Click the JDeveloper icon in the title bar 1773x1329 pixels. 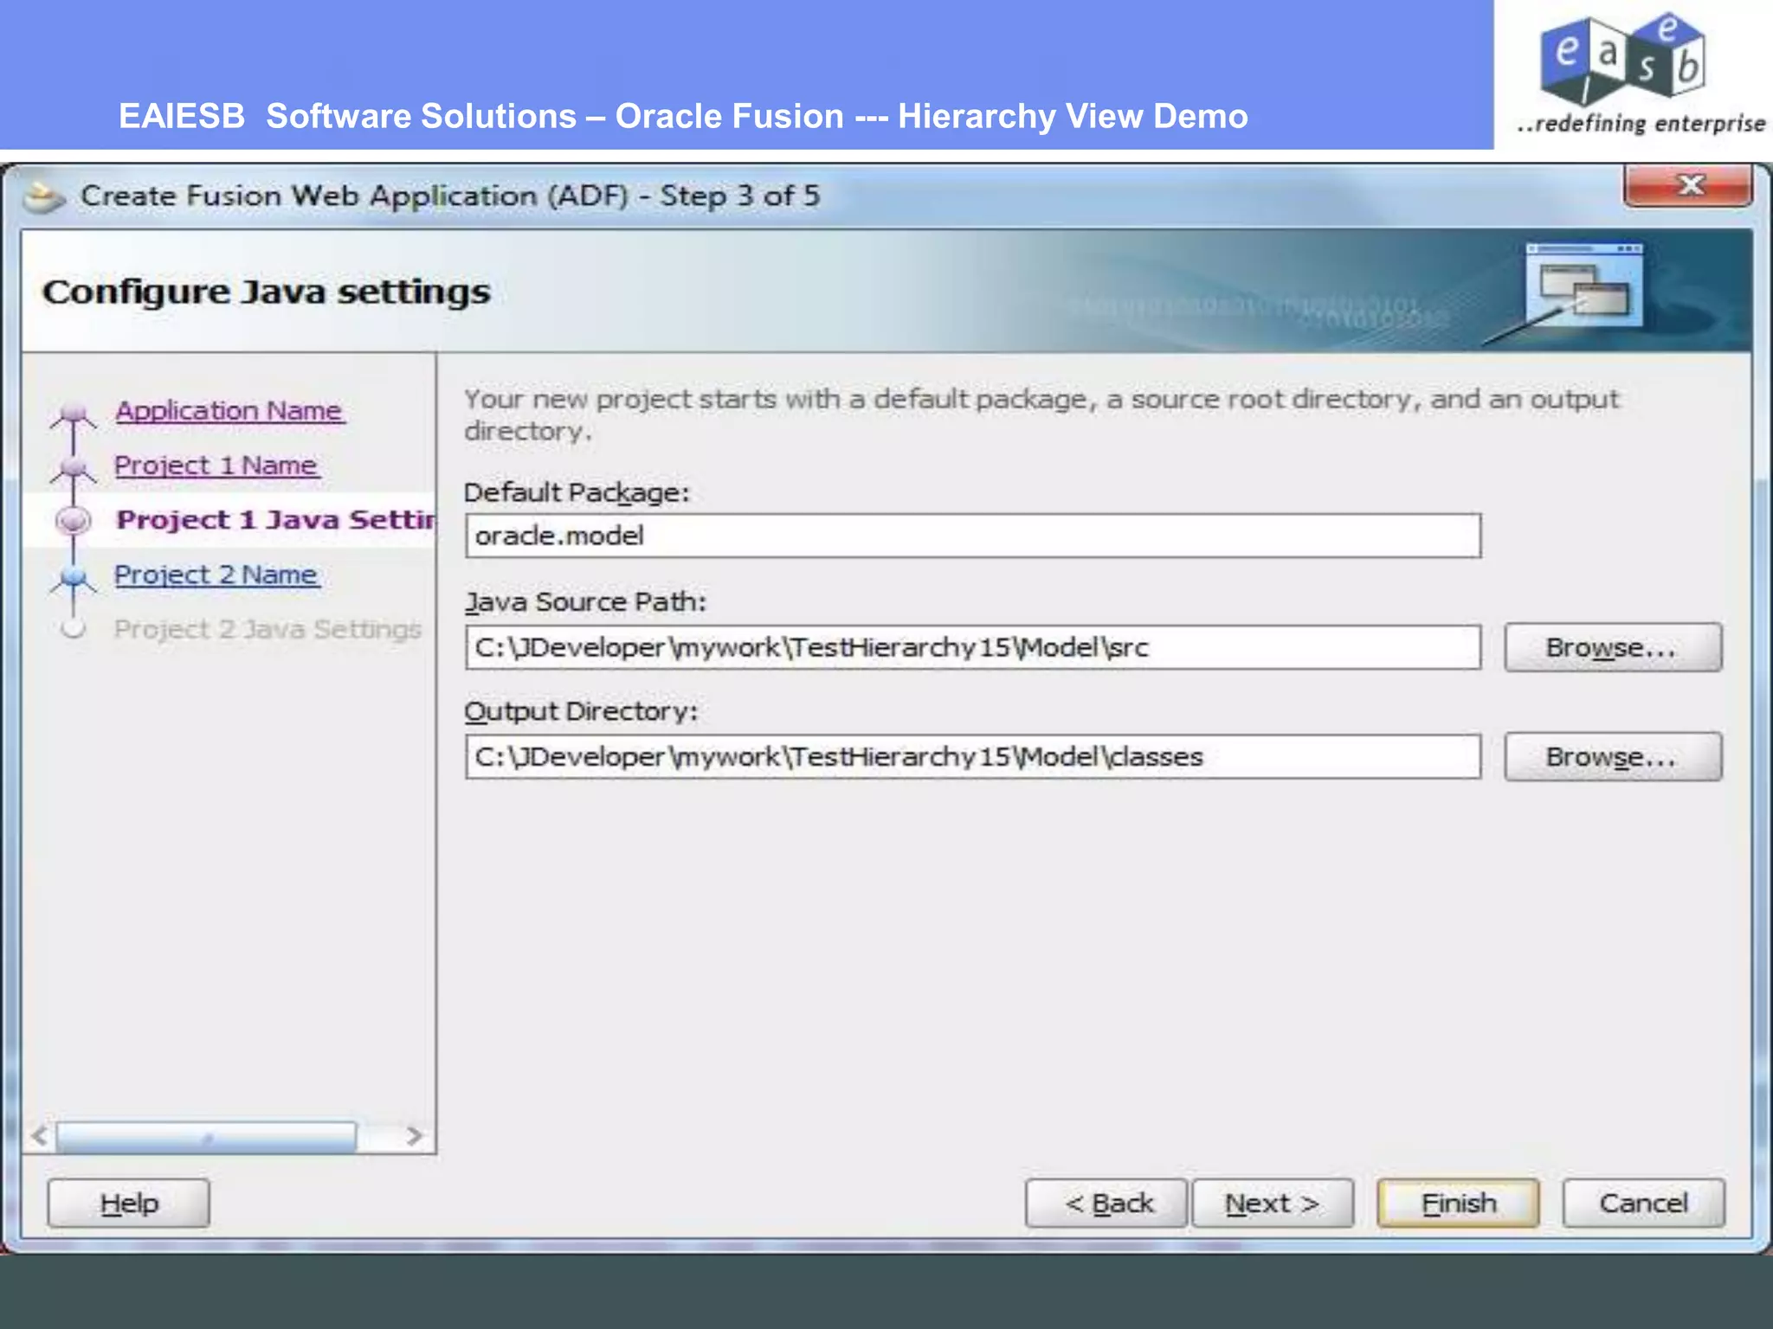(42, 197)
